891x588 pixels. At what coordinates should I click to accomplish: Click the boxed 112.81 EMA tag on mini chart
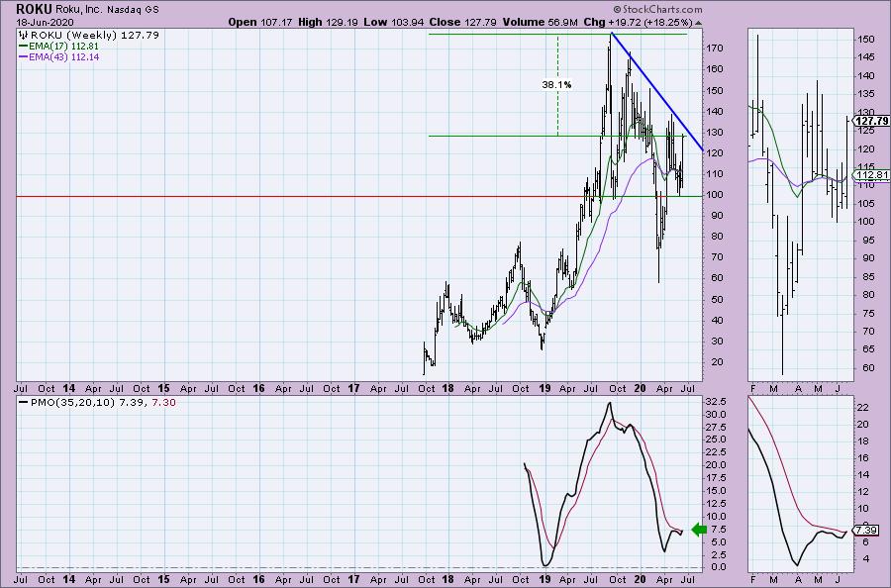tap(872, 175)
